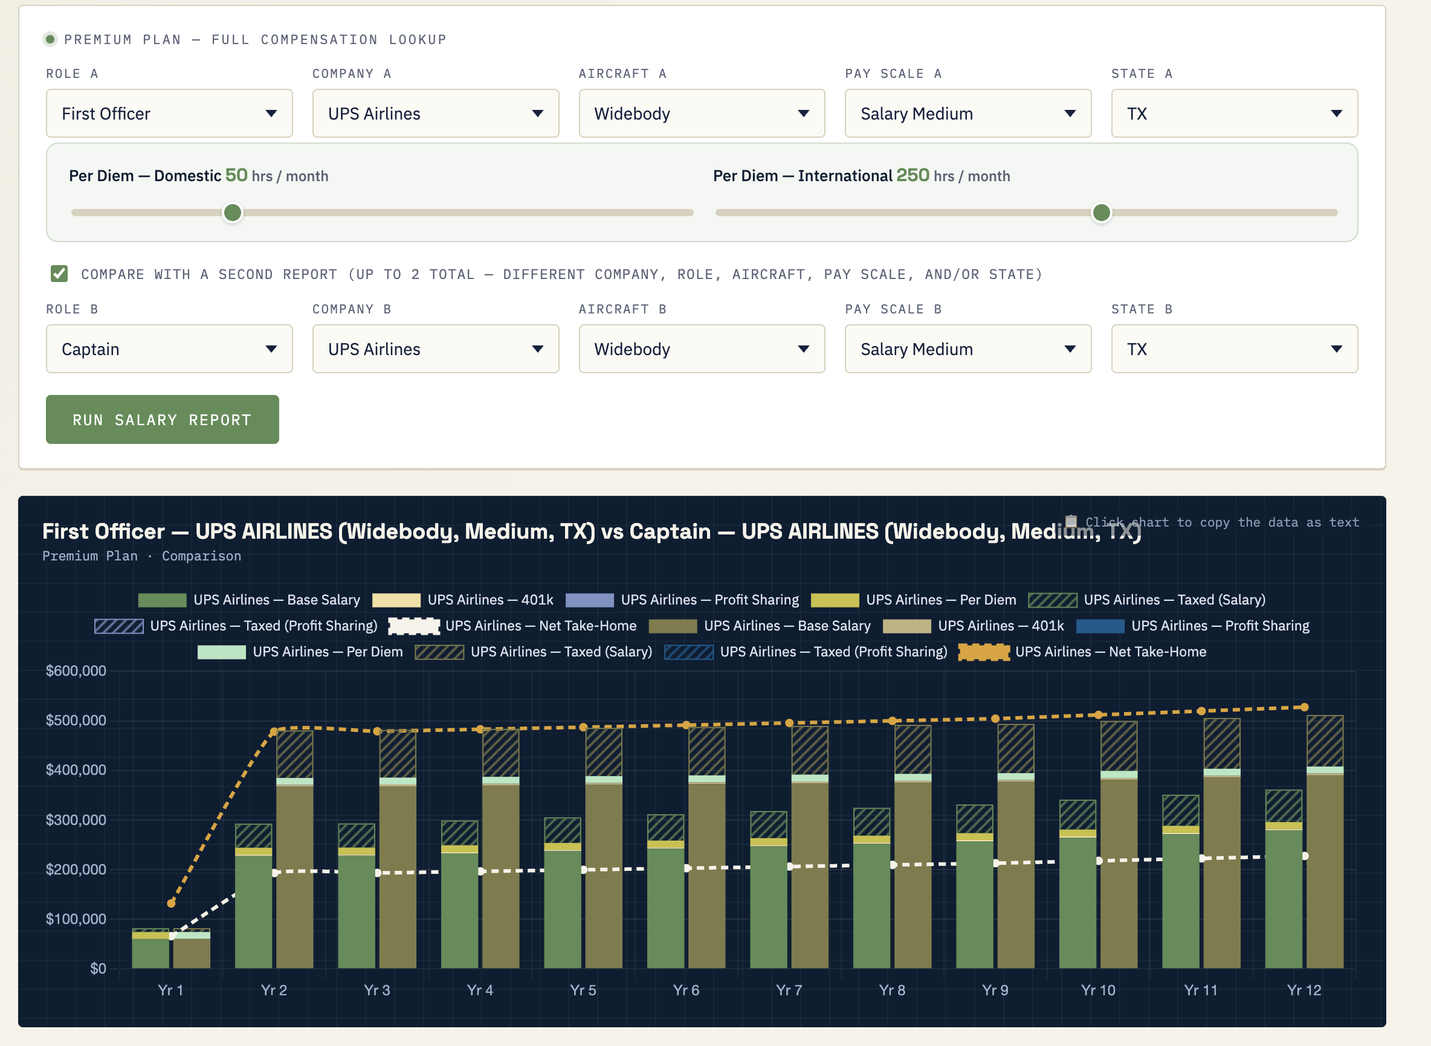Screen dimensions: 1431x1046
Task: Toggle the white dashed Net Take-Home legend item
Action: 512,626
